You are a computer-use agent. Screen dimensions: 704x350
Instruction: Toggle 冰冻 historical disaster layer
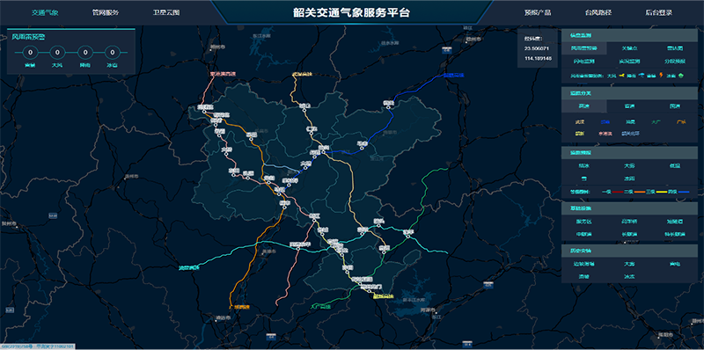tap(629, 276)
